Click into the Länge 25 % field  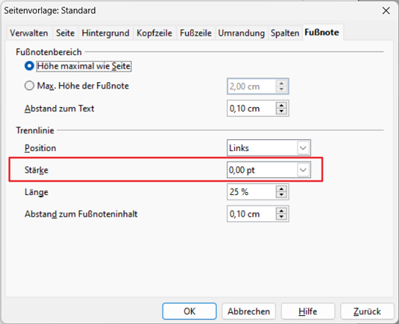(251, 191)
